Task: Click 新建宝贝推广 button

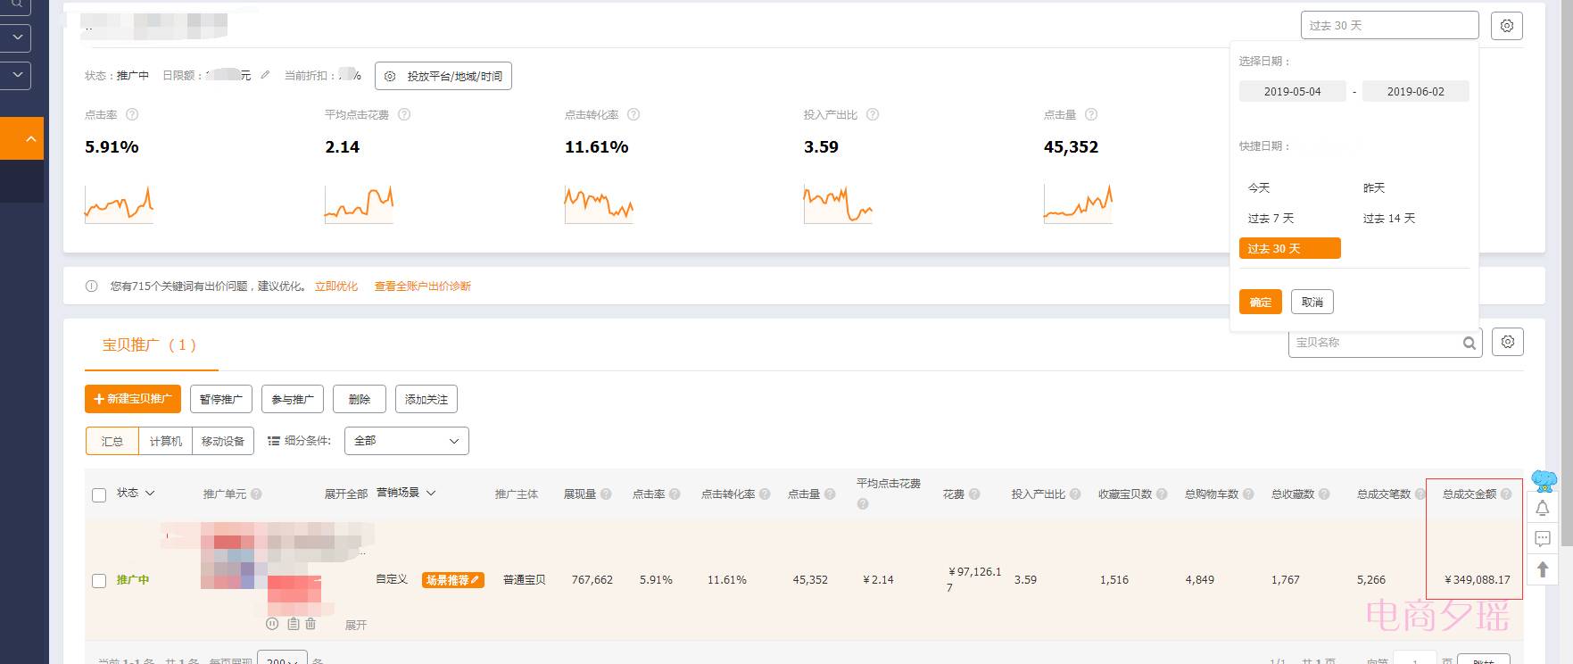Action: tap(133, 399)
